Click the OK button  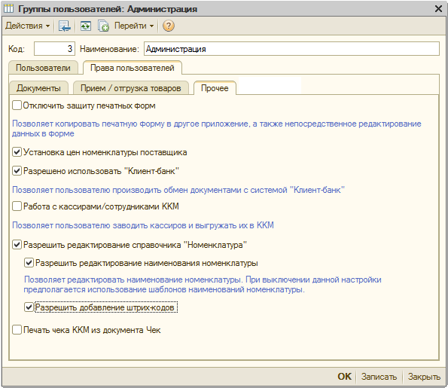[344, 377]
